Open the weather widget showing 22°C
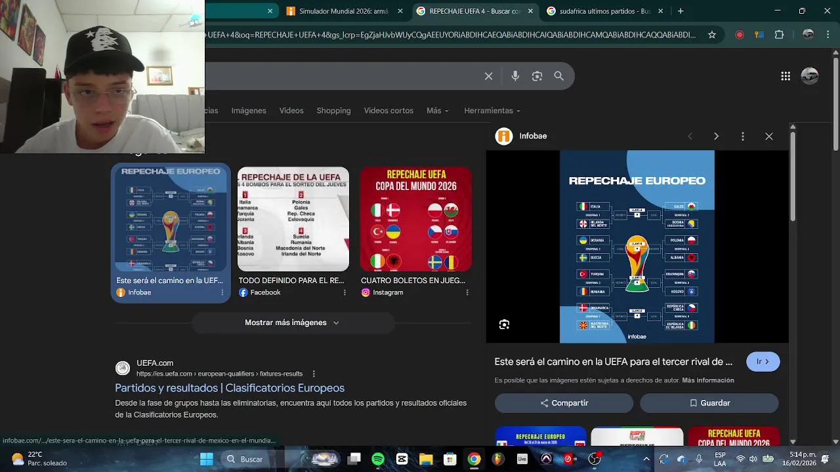 [x=39, y=459]
